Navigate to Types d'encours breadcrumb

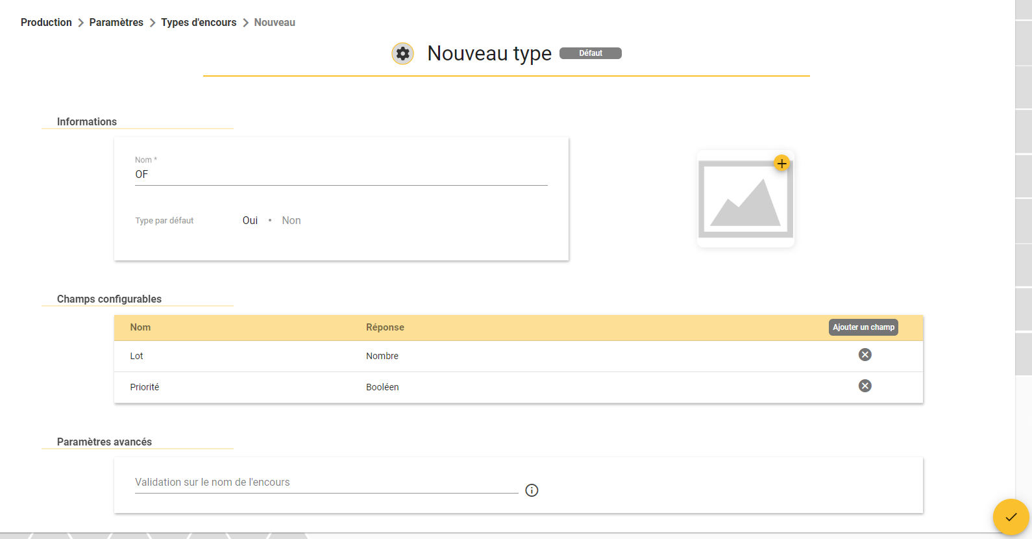point(199,22)
